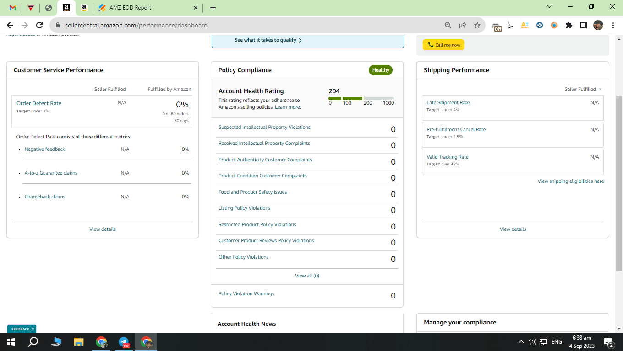This screenshot has height=351, width=623.
Task: Open Negative feedback metric
Action: point(45,149)
